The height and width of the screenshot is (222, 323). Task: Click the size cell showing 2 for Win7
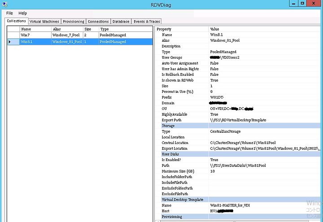pos(91,35)
